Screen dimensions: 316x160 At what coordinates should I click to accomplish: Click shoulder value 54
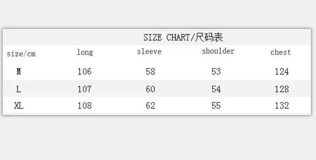coord(216,89)
